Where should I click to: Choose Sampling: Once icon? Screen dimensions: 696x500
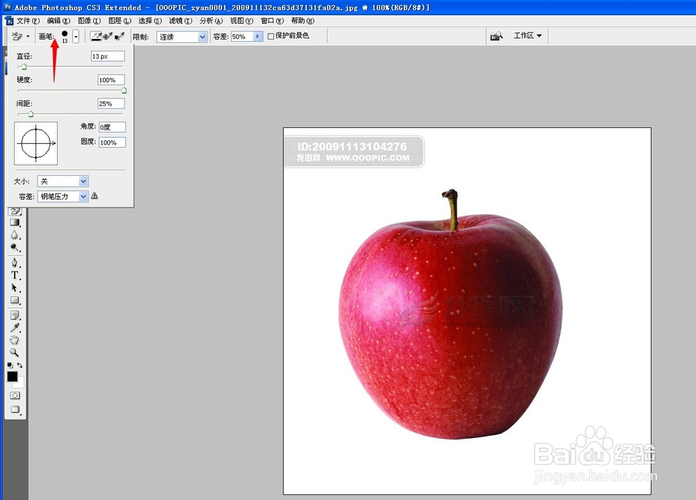pos(107,36)
